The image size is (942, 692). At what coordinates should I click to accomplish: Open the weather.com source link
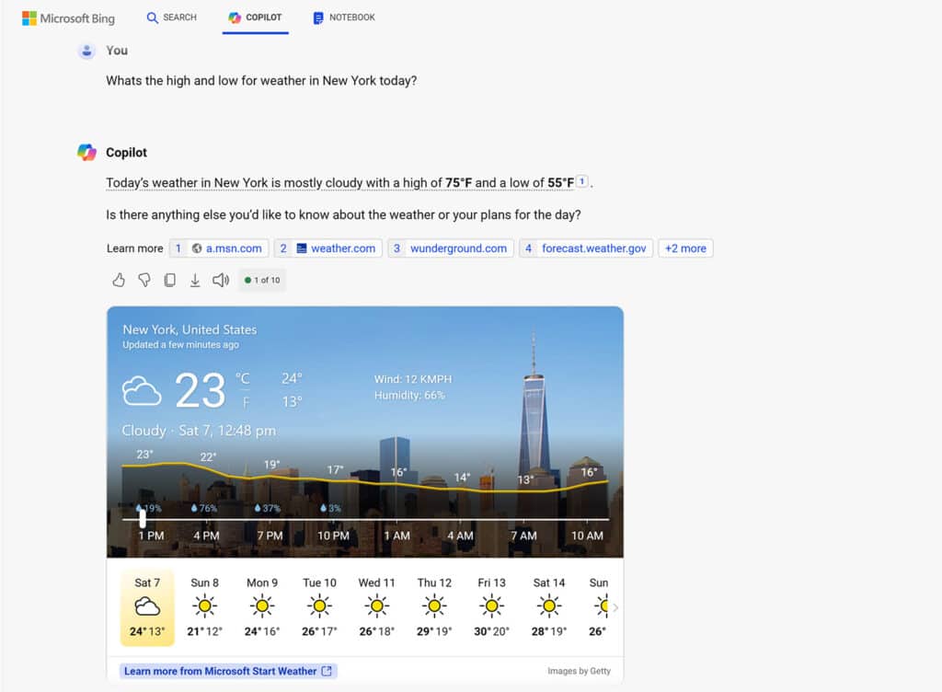click(328, 248)
